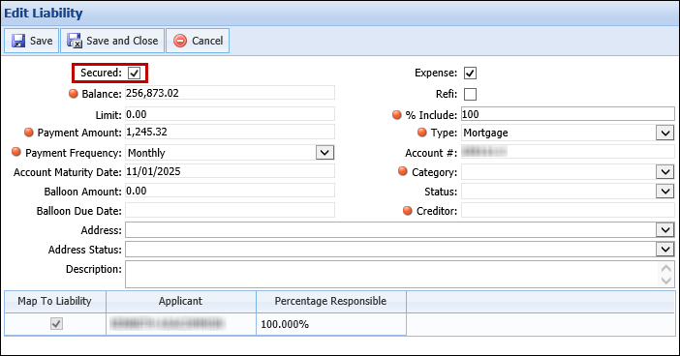Expand the Type Mortgage dropdown

665,133
